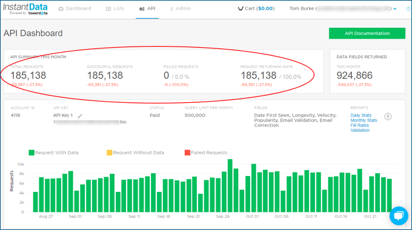Click the shopping cart icon
Image resolution: width=412 pixels, height=230 pixels.
pos(241,8)
